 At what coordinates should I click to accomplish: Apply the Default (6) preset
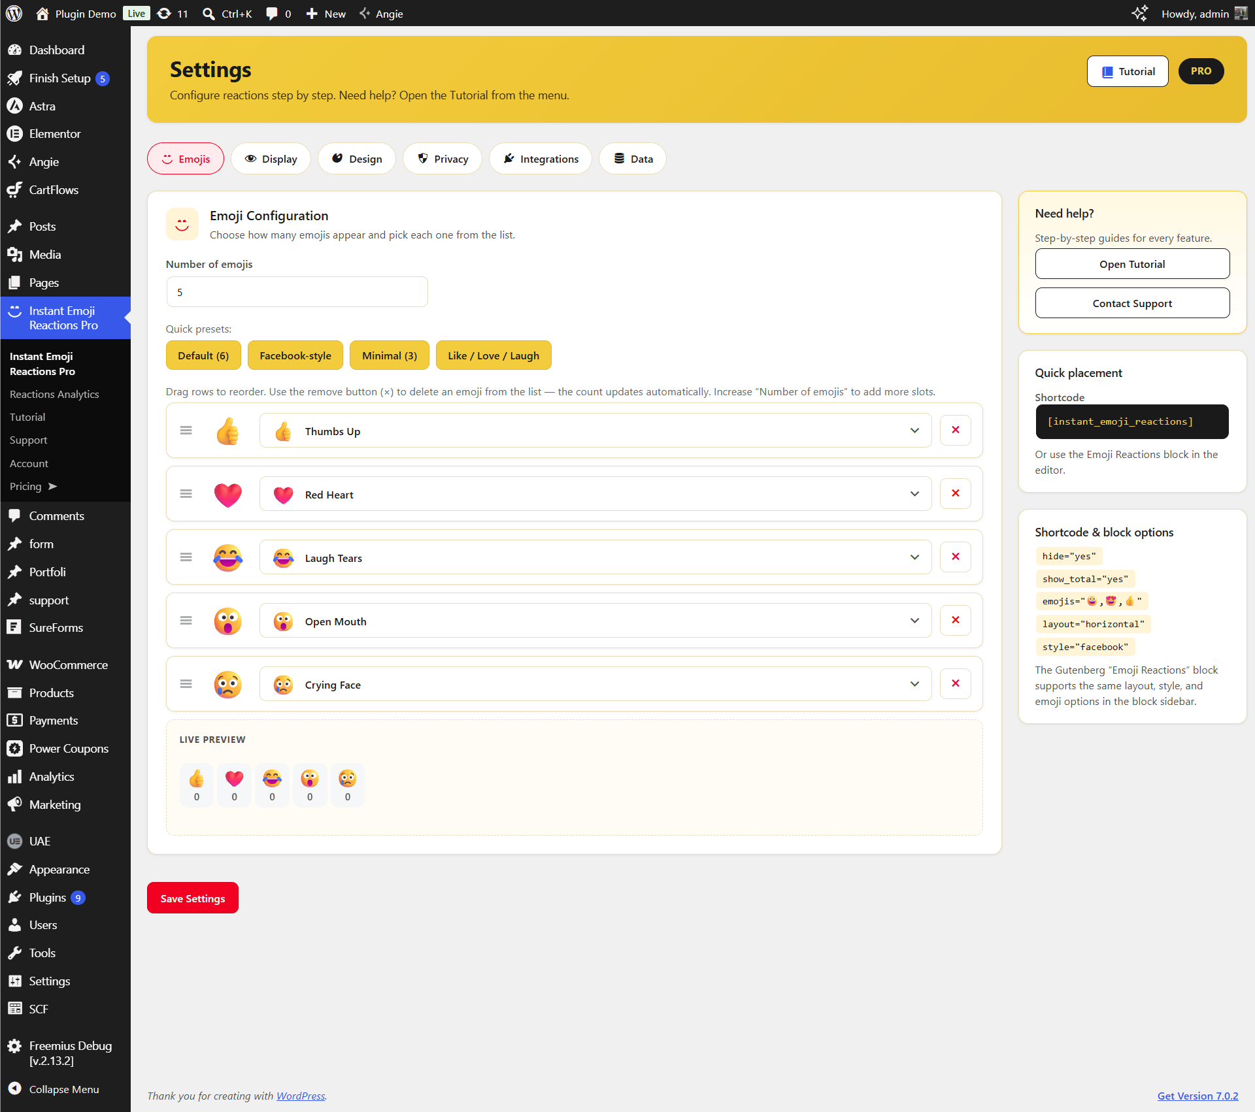coord(203,355)
